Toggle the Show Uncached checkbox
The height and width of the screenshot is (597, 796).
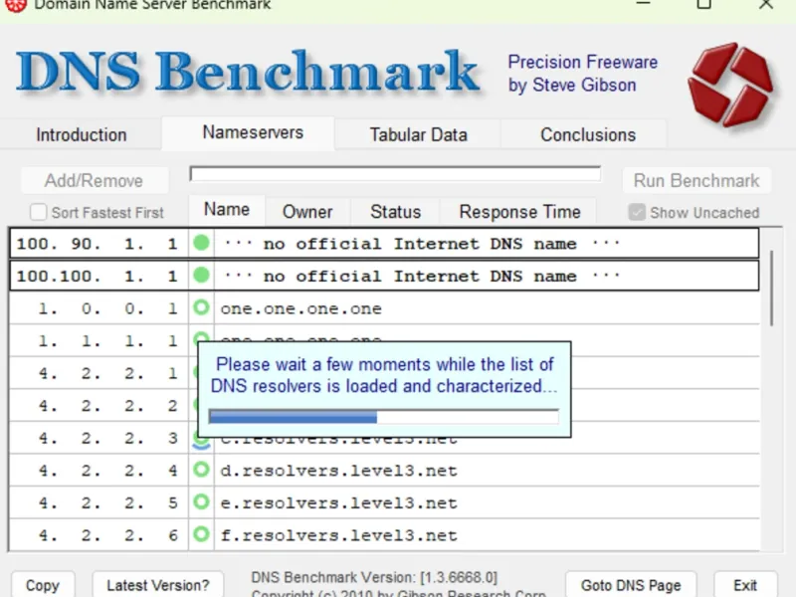pyautogui.click(x=637, y=212)
